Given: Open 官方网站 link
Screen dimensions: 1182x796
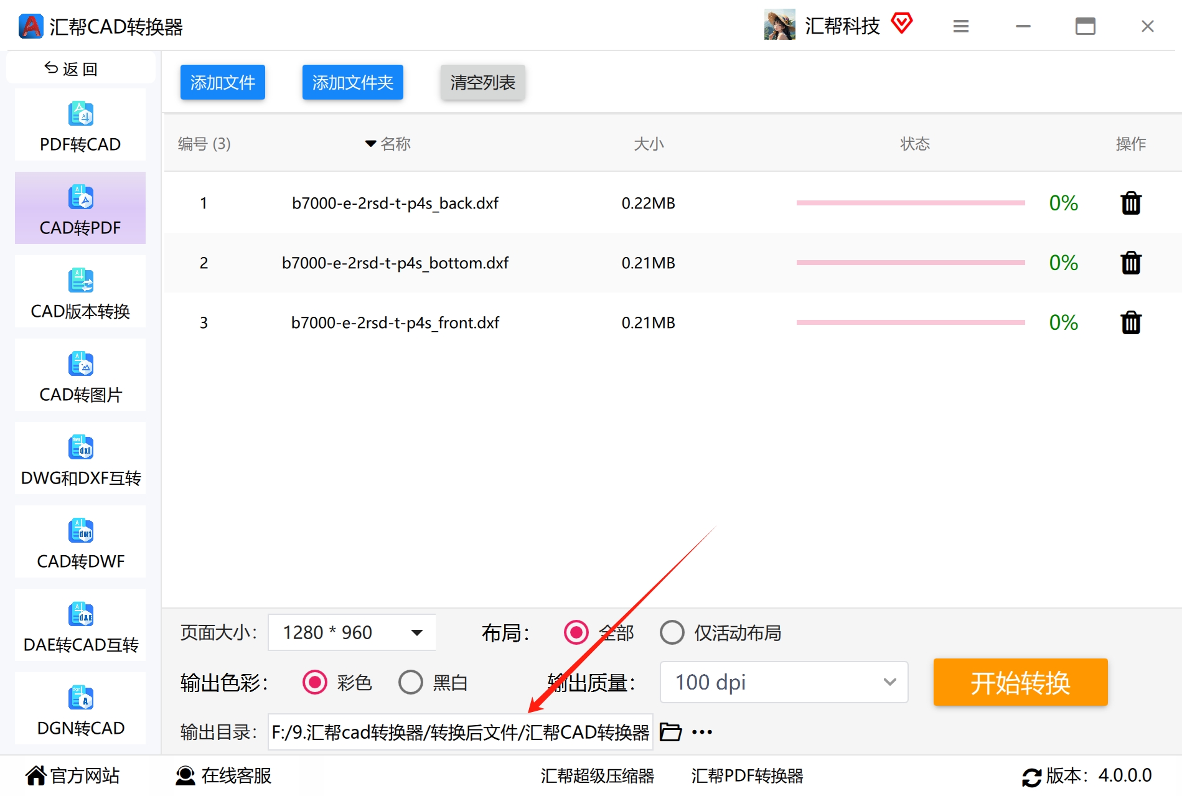Looking at the screenshot, I should tap(73, 775).
